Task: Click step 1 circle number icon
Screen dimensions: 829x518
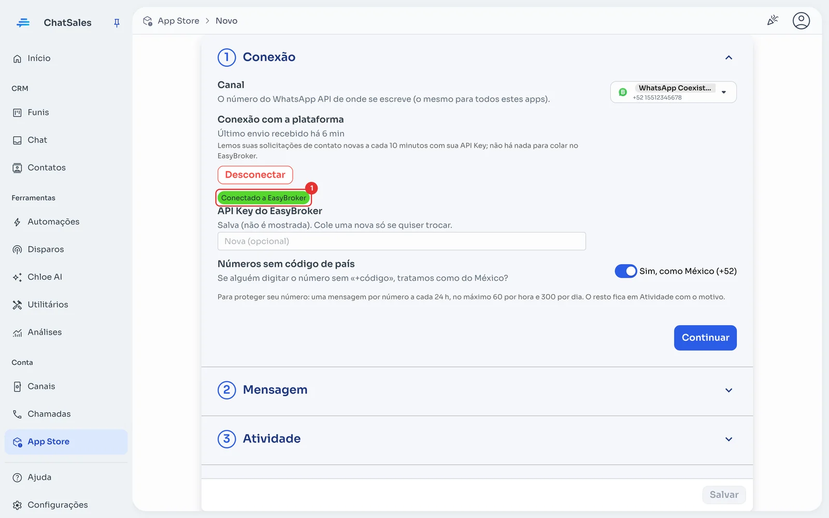Action: (226, 57)
